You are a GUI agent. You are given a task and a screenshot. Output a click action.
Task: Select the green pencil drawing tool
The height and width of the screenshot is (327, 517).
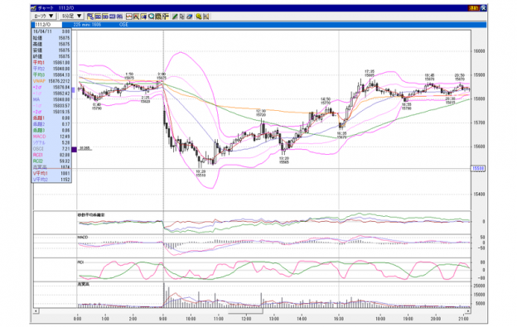175,16
